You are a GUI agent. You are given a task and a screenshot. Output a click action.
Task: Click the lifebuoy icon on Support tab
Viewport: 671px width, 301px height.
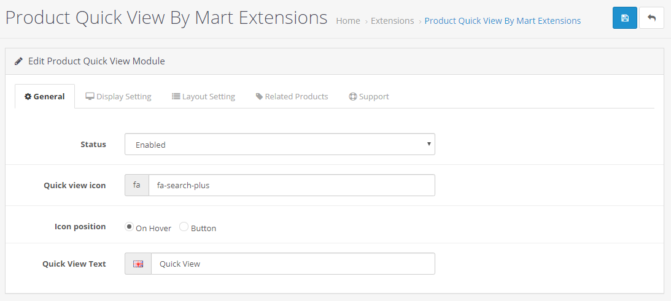click(x=353, y=96)
